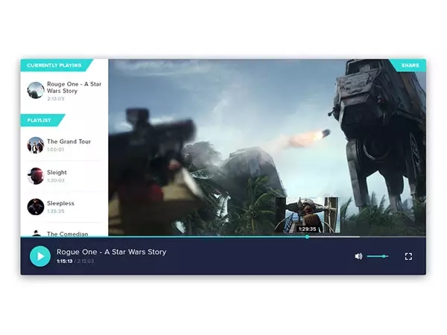Viewport: 447px width, 335px height.
Task: Mute audio with the speaker icon
Action: (x=358, y=256)
